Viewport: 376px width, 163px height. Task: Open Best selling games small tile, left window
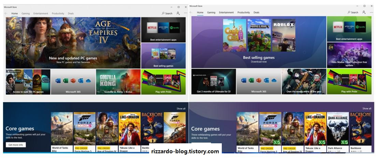[x=163, y=56]
